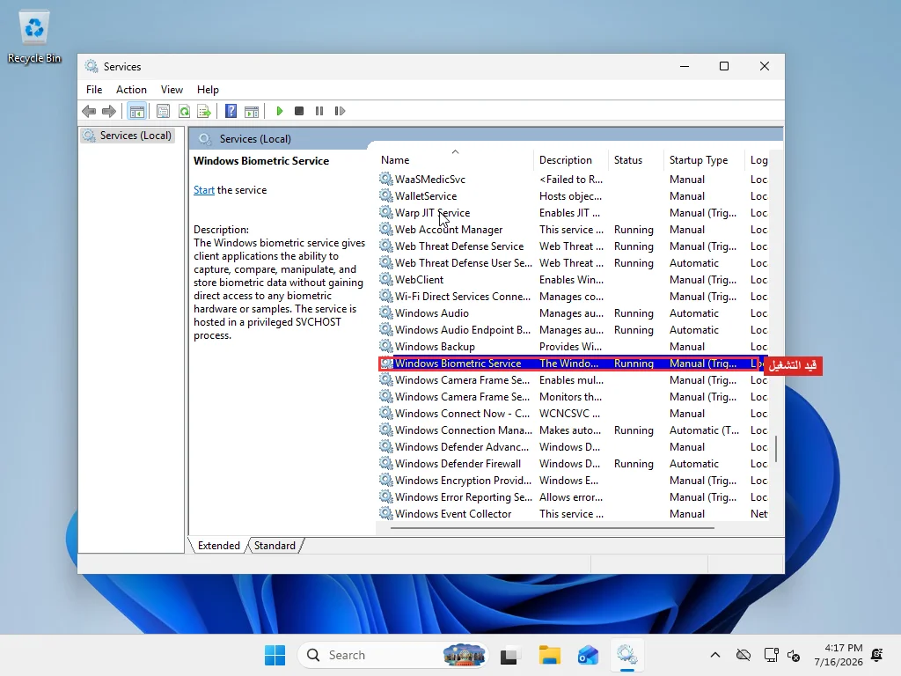The height and width of the screenshot is (676, 901).
Task: Open the Windows Start button
Action: 275,655
